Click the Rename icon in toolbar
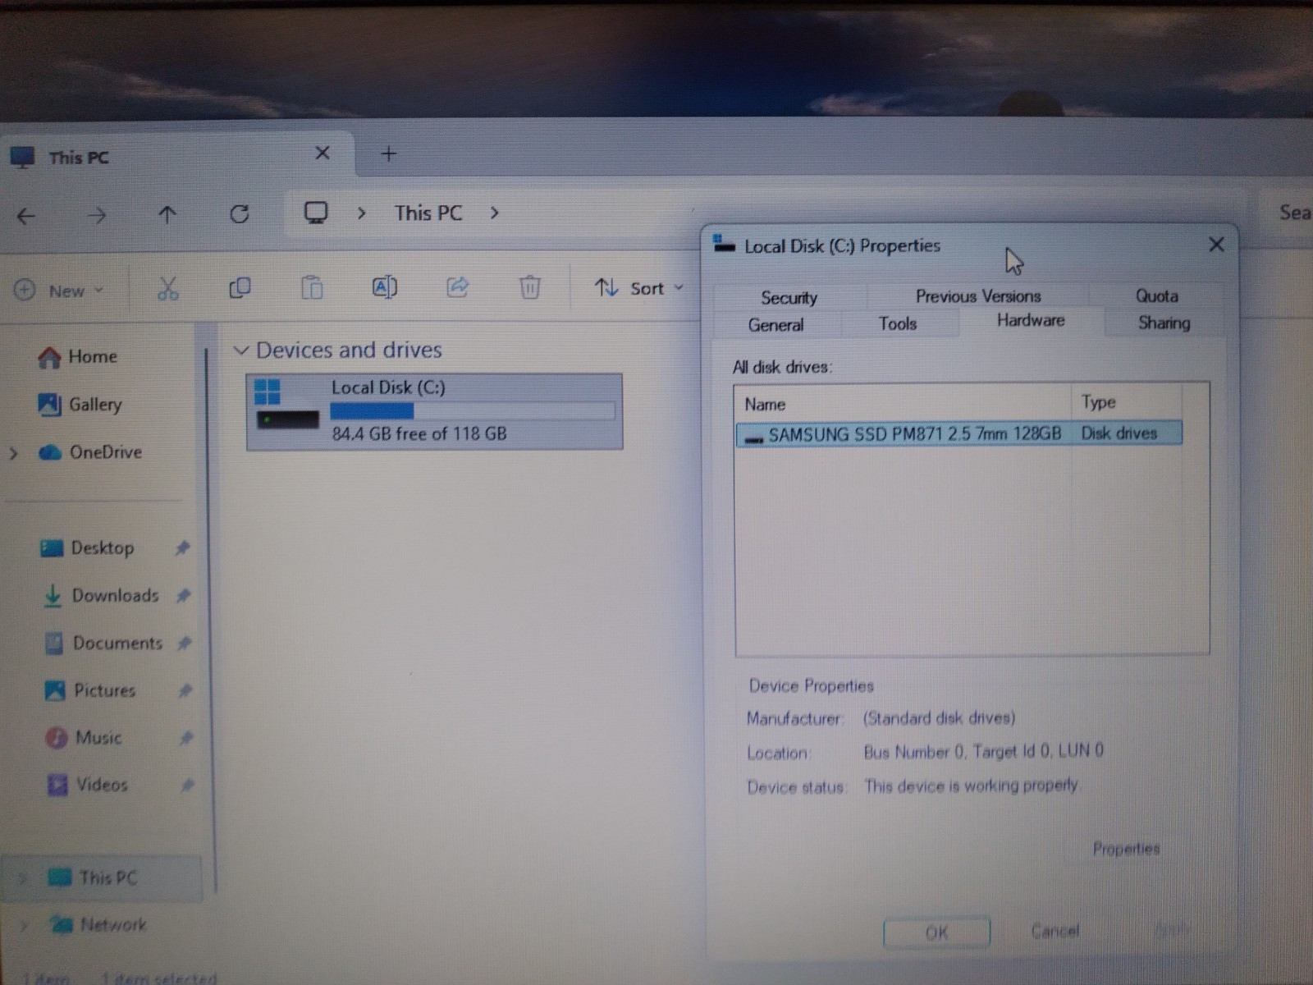 [384, 286]
